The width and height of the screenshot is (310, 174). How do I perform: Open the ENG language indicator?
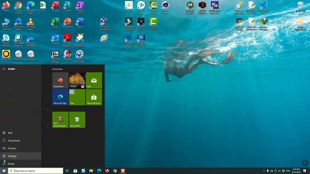288,171
